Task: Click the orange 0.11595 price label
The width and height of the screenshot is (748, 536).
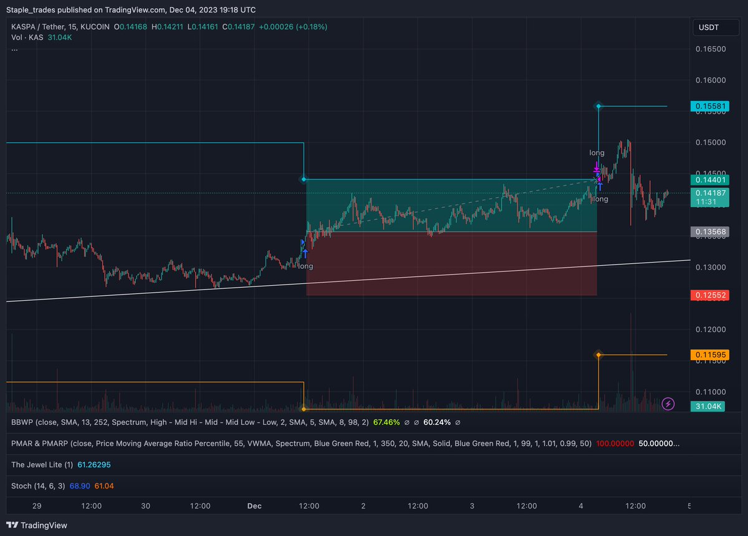Action: click(x=710, y=354)
